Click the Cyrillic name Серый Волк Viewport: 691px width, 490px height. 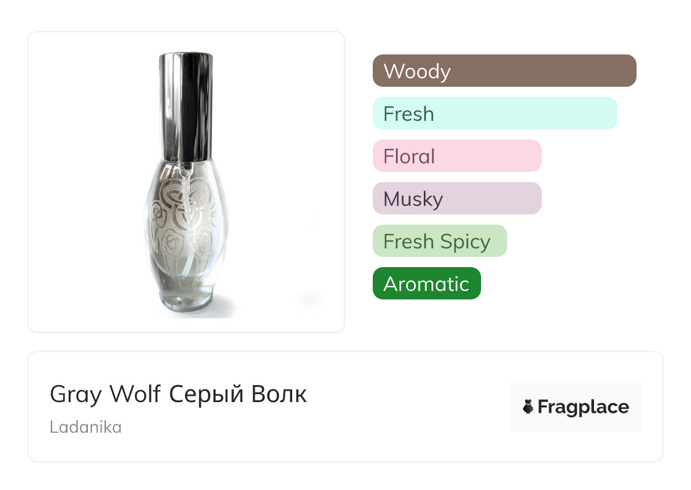pyautogui.click(x=238, y=394)
